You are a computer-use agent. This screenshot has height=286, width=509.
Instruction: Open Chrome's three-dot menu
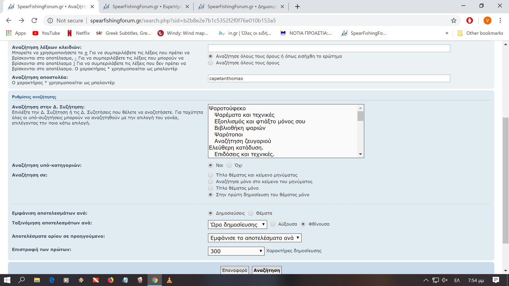[x=500, y=21]
